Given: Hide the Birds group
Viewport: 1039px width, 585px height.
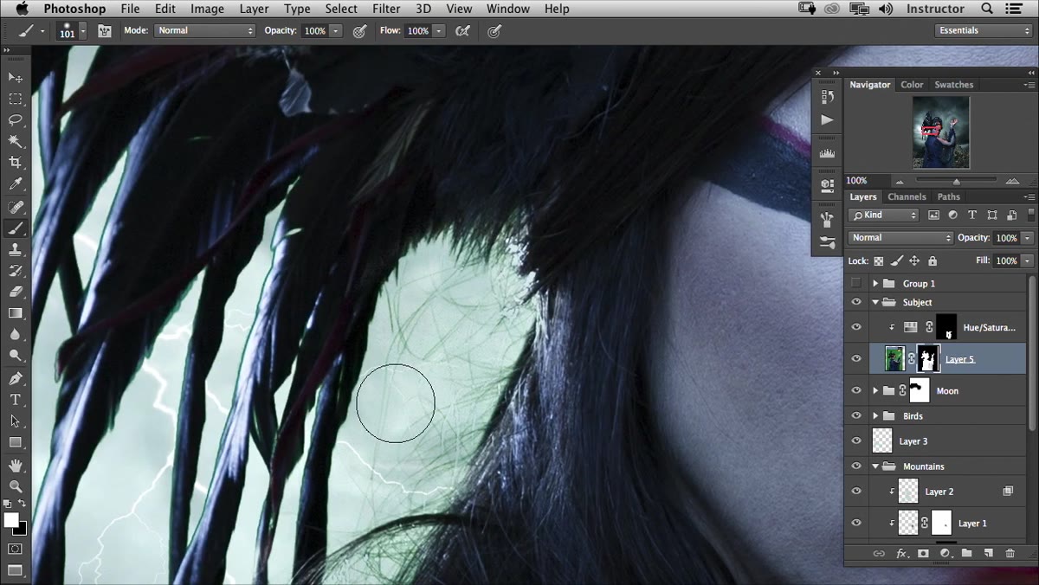Looking at the screenshot, I should (856, 416).
